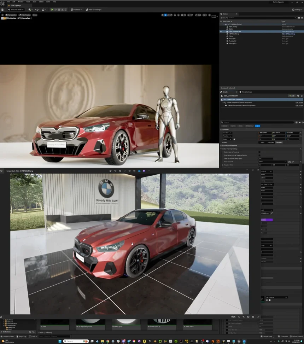Open the Outliner settings gear icon
The width and height of the screenshot is (304, 344).
(x=302, y=18)
